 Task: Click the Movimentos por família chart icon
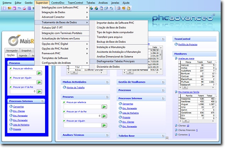176,92
